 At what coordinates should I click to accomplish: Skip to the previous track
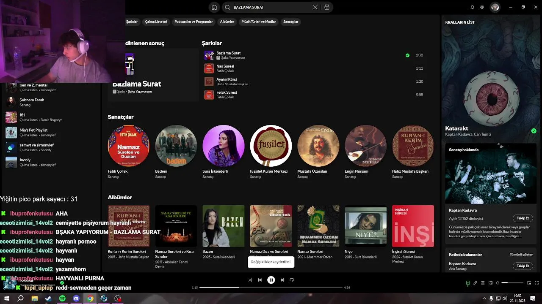click(x=260, y=280)
